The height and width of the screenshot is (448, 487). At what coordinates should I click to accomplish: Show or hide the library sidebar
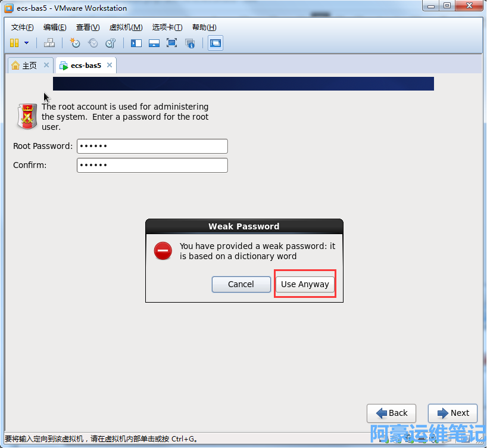136,43
